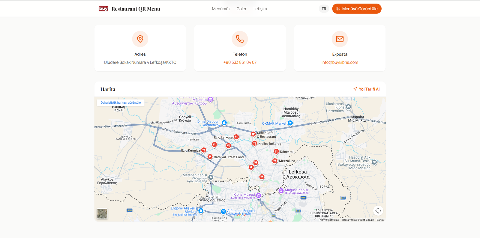Click the orange location pin address icon
Image resolution: width=480 pixels, height=238 pixels.
tap(140, 39)
